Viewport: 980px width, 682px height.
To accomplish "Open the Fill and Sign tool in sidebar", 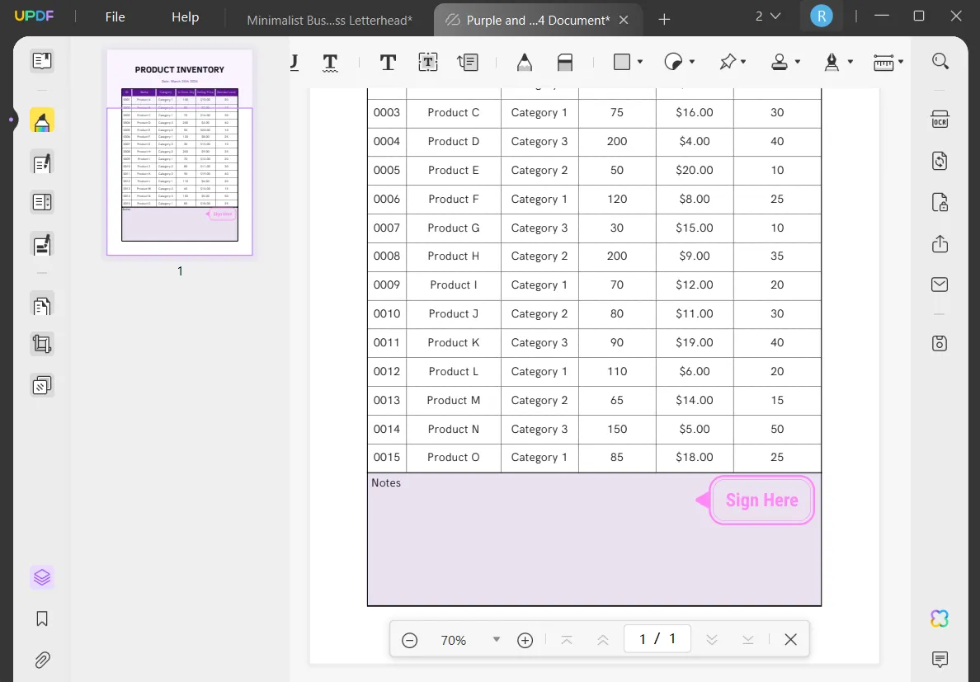I will 42,245.
